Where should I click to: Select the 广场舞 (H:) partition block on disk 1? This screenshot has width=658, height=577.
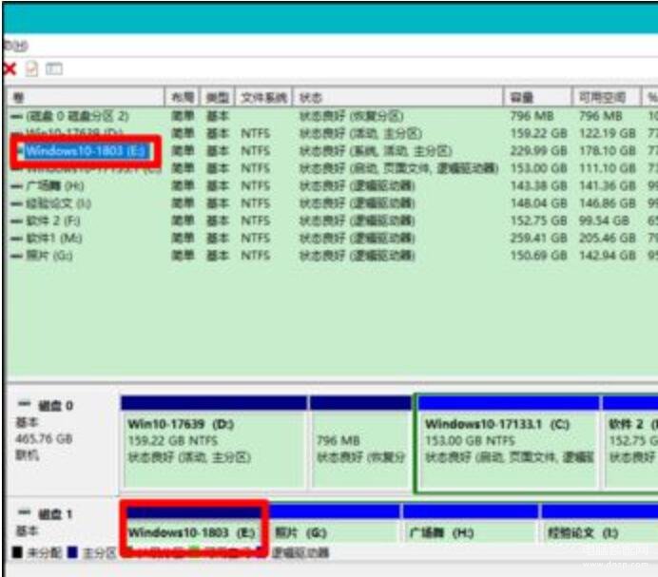point(471,525)
